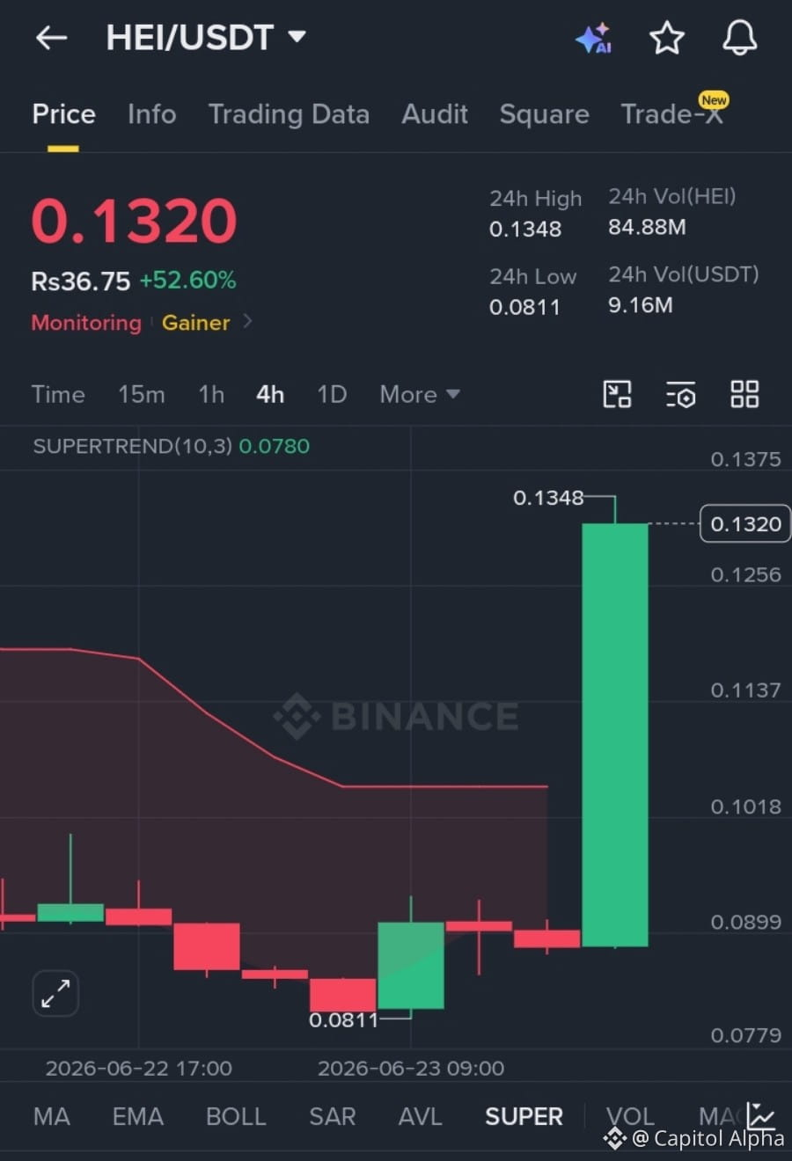Tap the 0.1348 high price marker

tap(548, 498)
